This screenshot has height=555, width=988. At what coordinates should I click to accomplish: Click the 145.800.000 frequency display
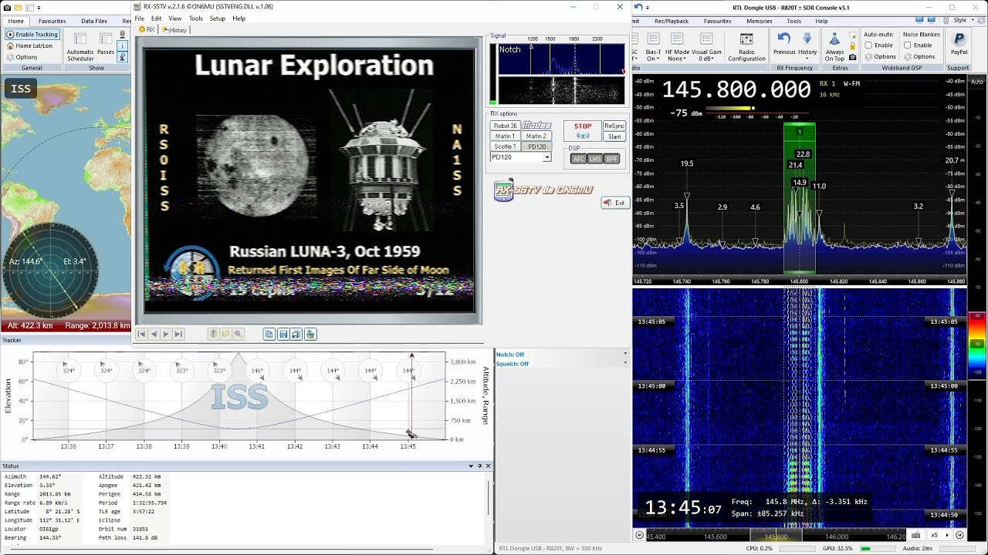coord(736,90)
